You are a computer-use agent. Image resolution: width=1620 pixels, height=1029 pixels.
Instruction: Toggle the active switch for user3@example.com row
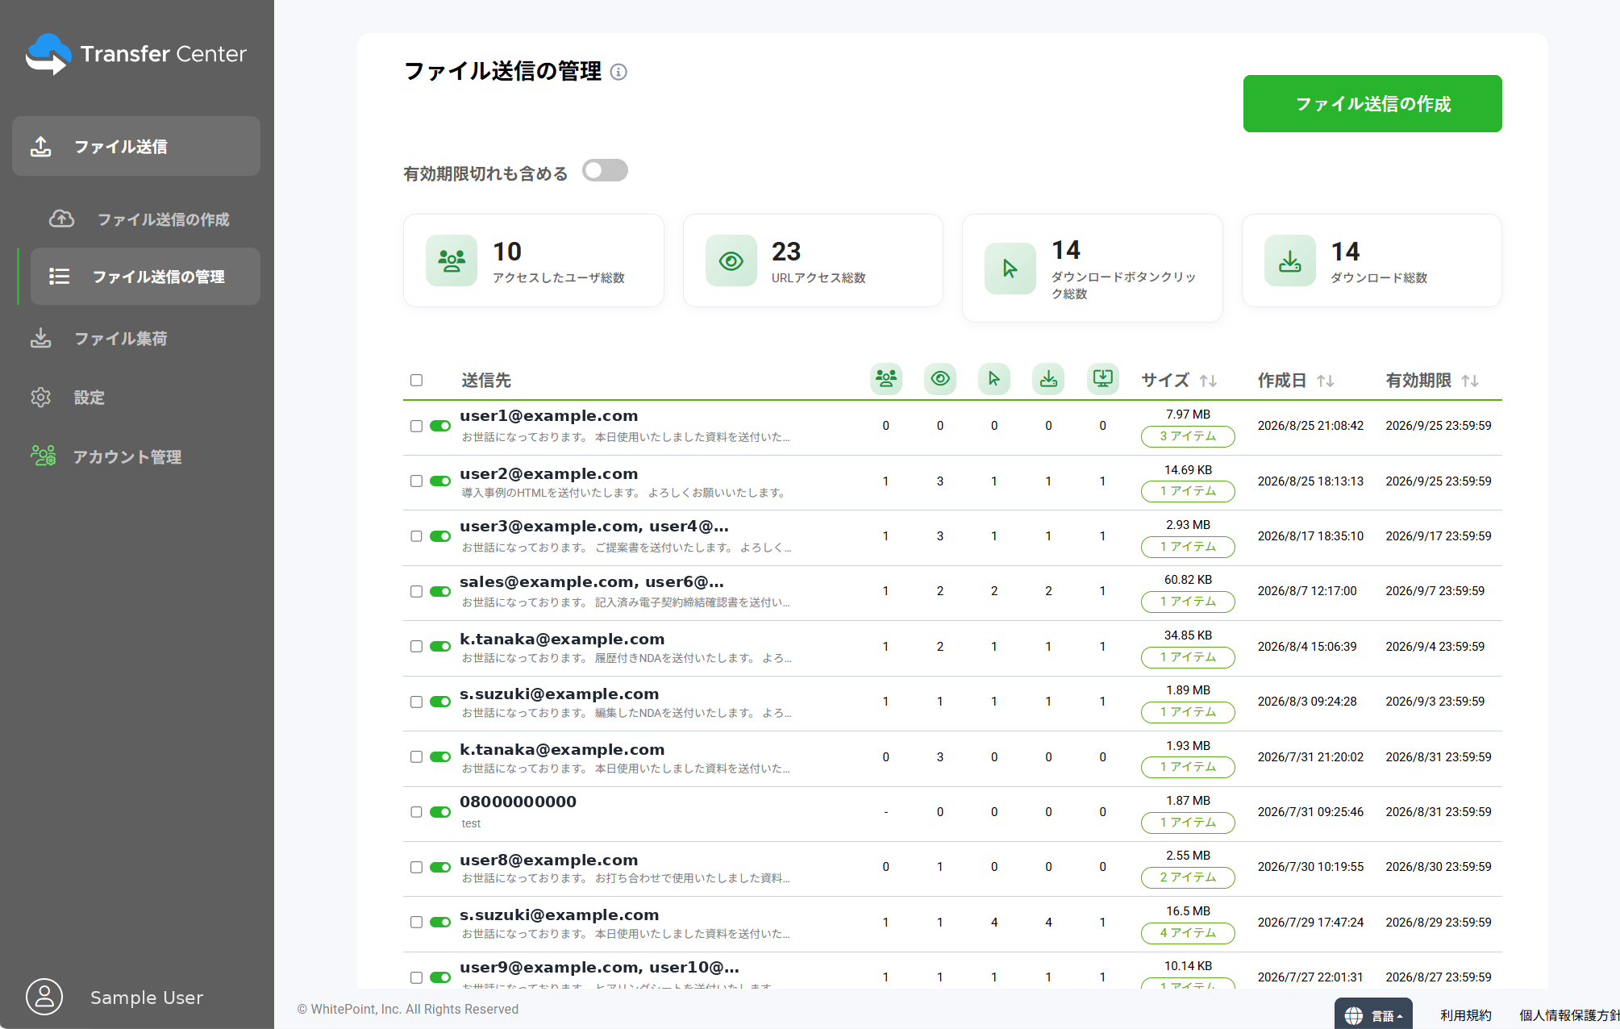[440, 536]
